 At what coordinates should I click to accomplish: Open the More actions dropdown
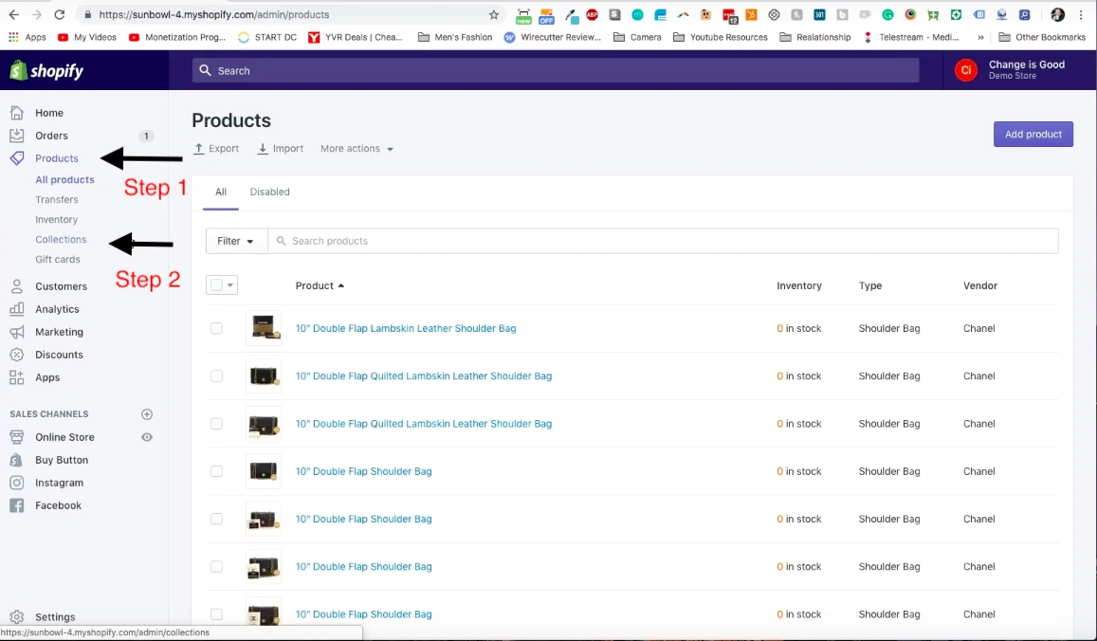point(357,148)
